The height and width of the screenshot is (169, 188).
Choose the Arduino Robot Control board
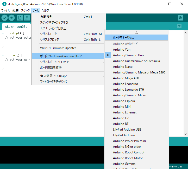(x=136, y=152)
